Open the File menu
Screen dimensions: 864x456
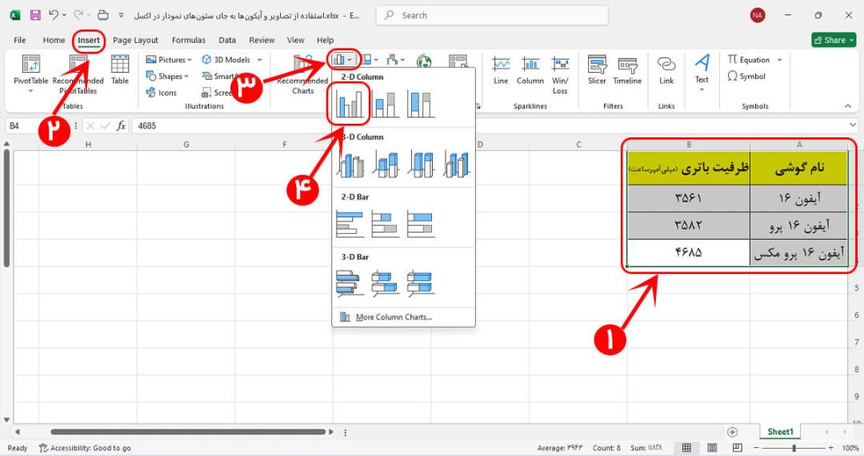pos(20,40)
